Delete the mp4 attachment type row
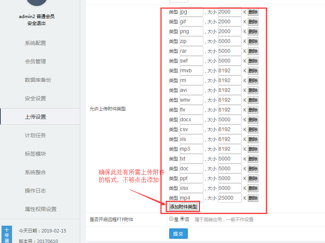The height and width of the screenshot is (243, 325). 253,198
